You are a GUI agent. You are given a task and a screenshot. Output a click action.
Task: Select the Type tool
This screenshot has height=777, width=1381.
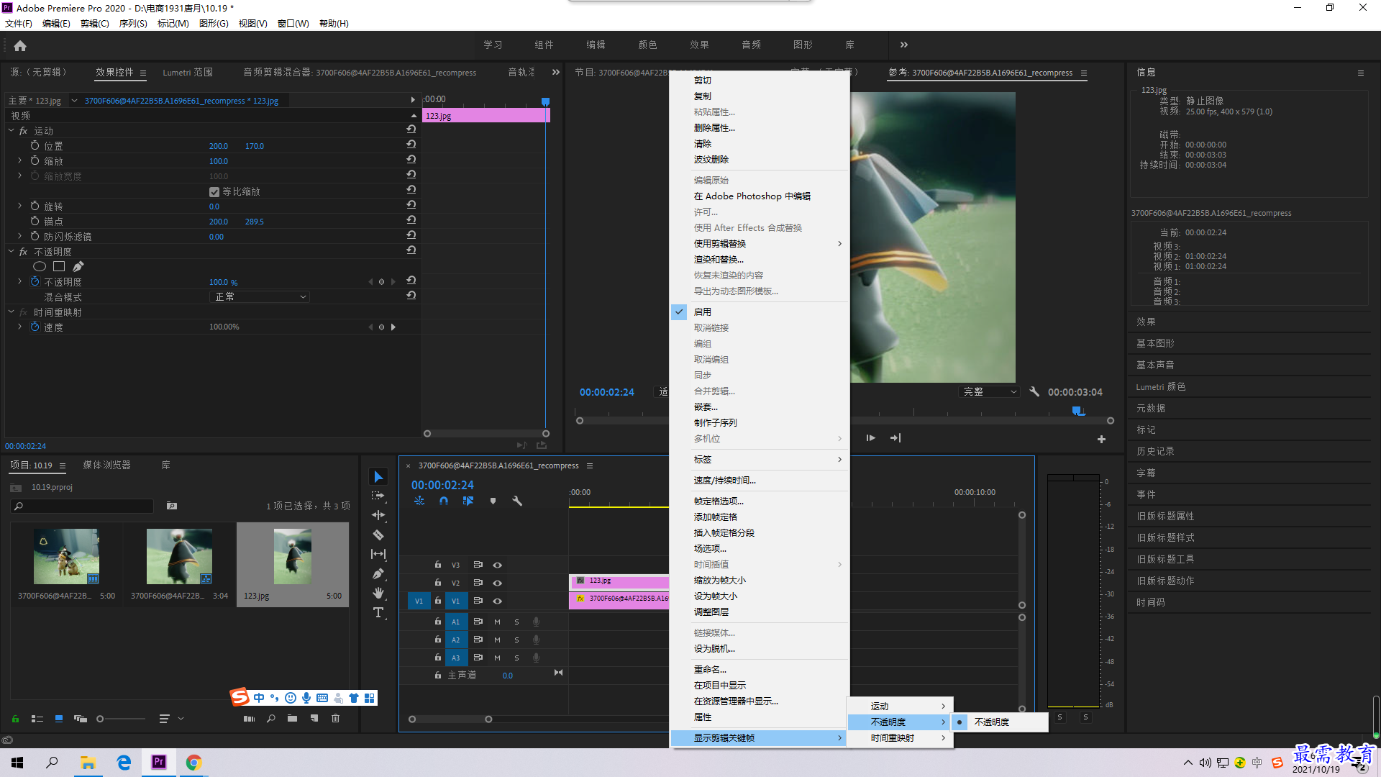[x=378, y=612]
